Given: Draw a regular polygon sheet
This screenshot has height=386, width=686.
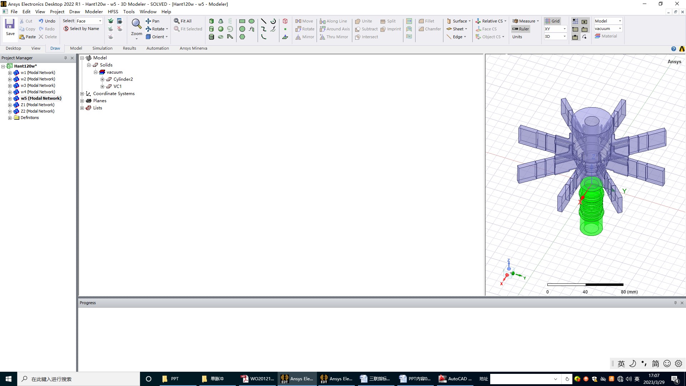Looking at the screenshot, I should (x=242, y=37).
